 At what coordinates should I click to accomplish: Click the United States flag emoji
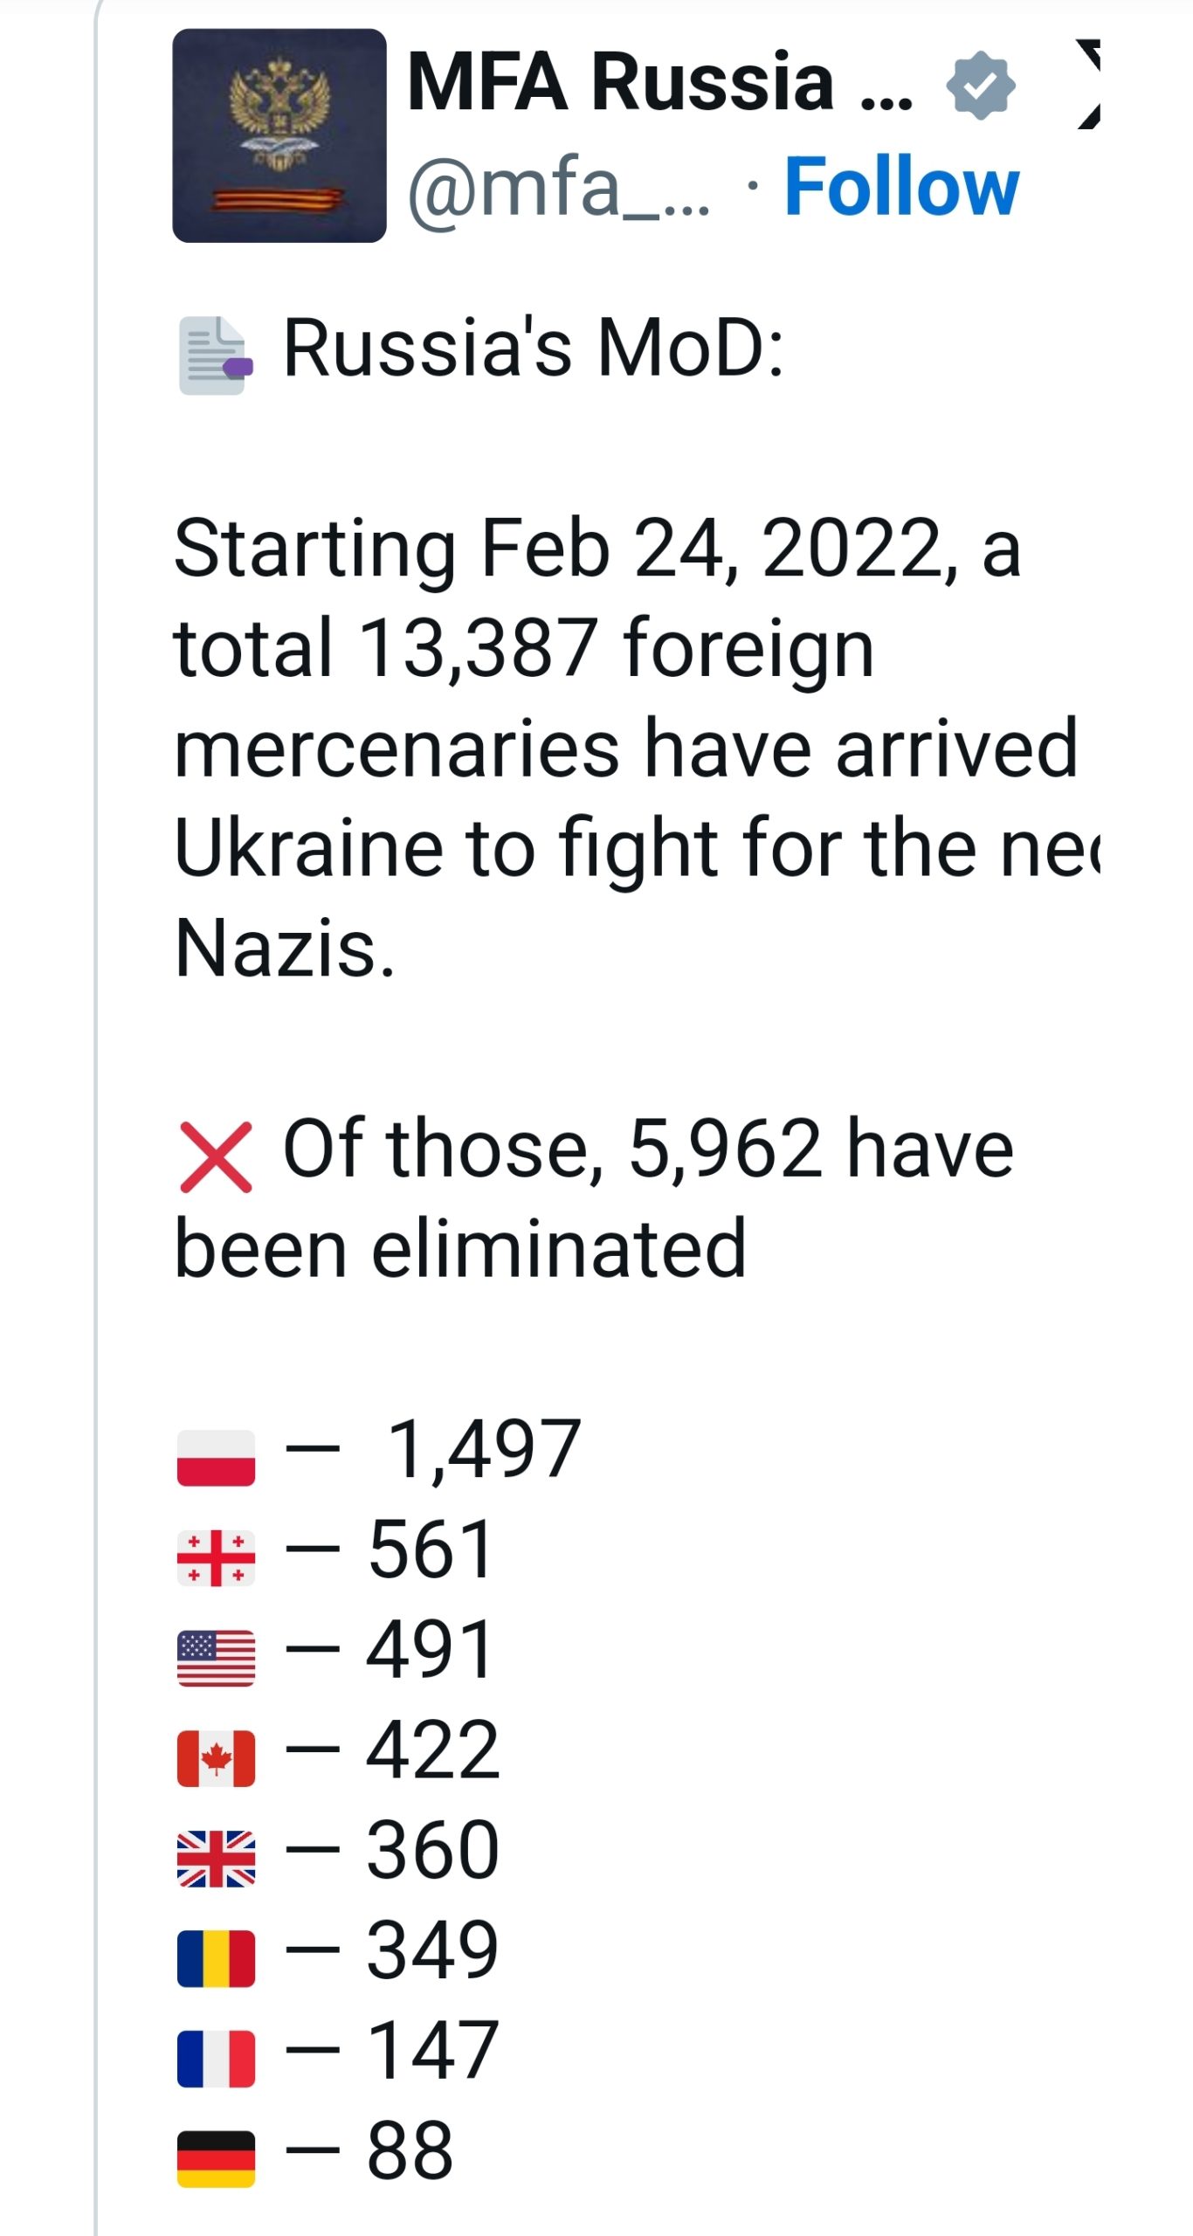click(x=216, y=1658)
